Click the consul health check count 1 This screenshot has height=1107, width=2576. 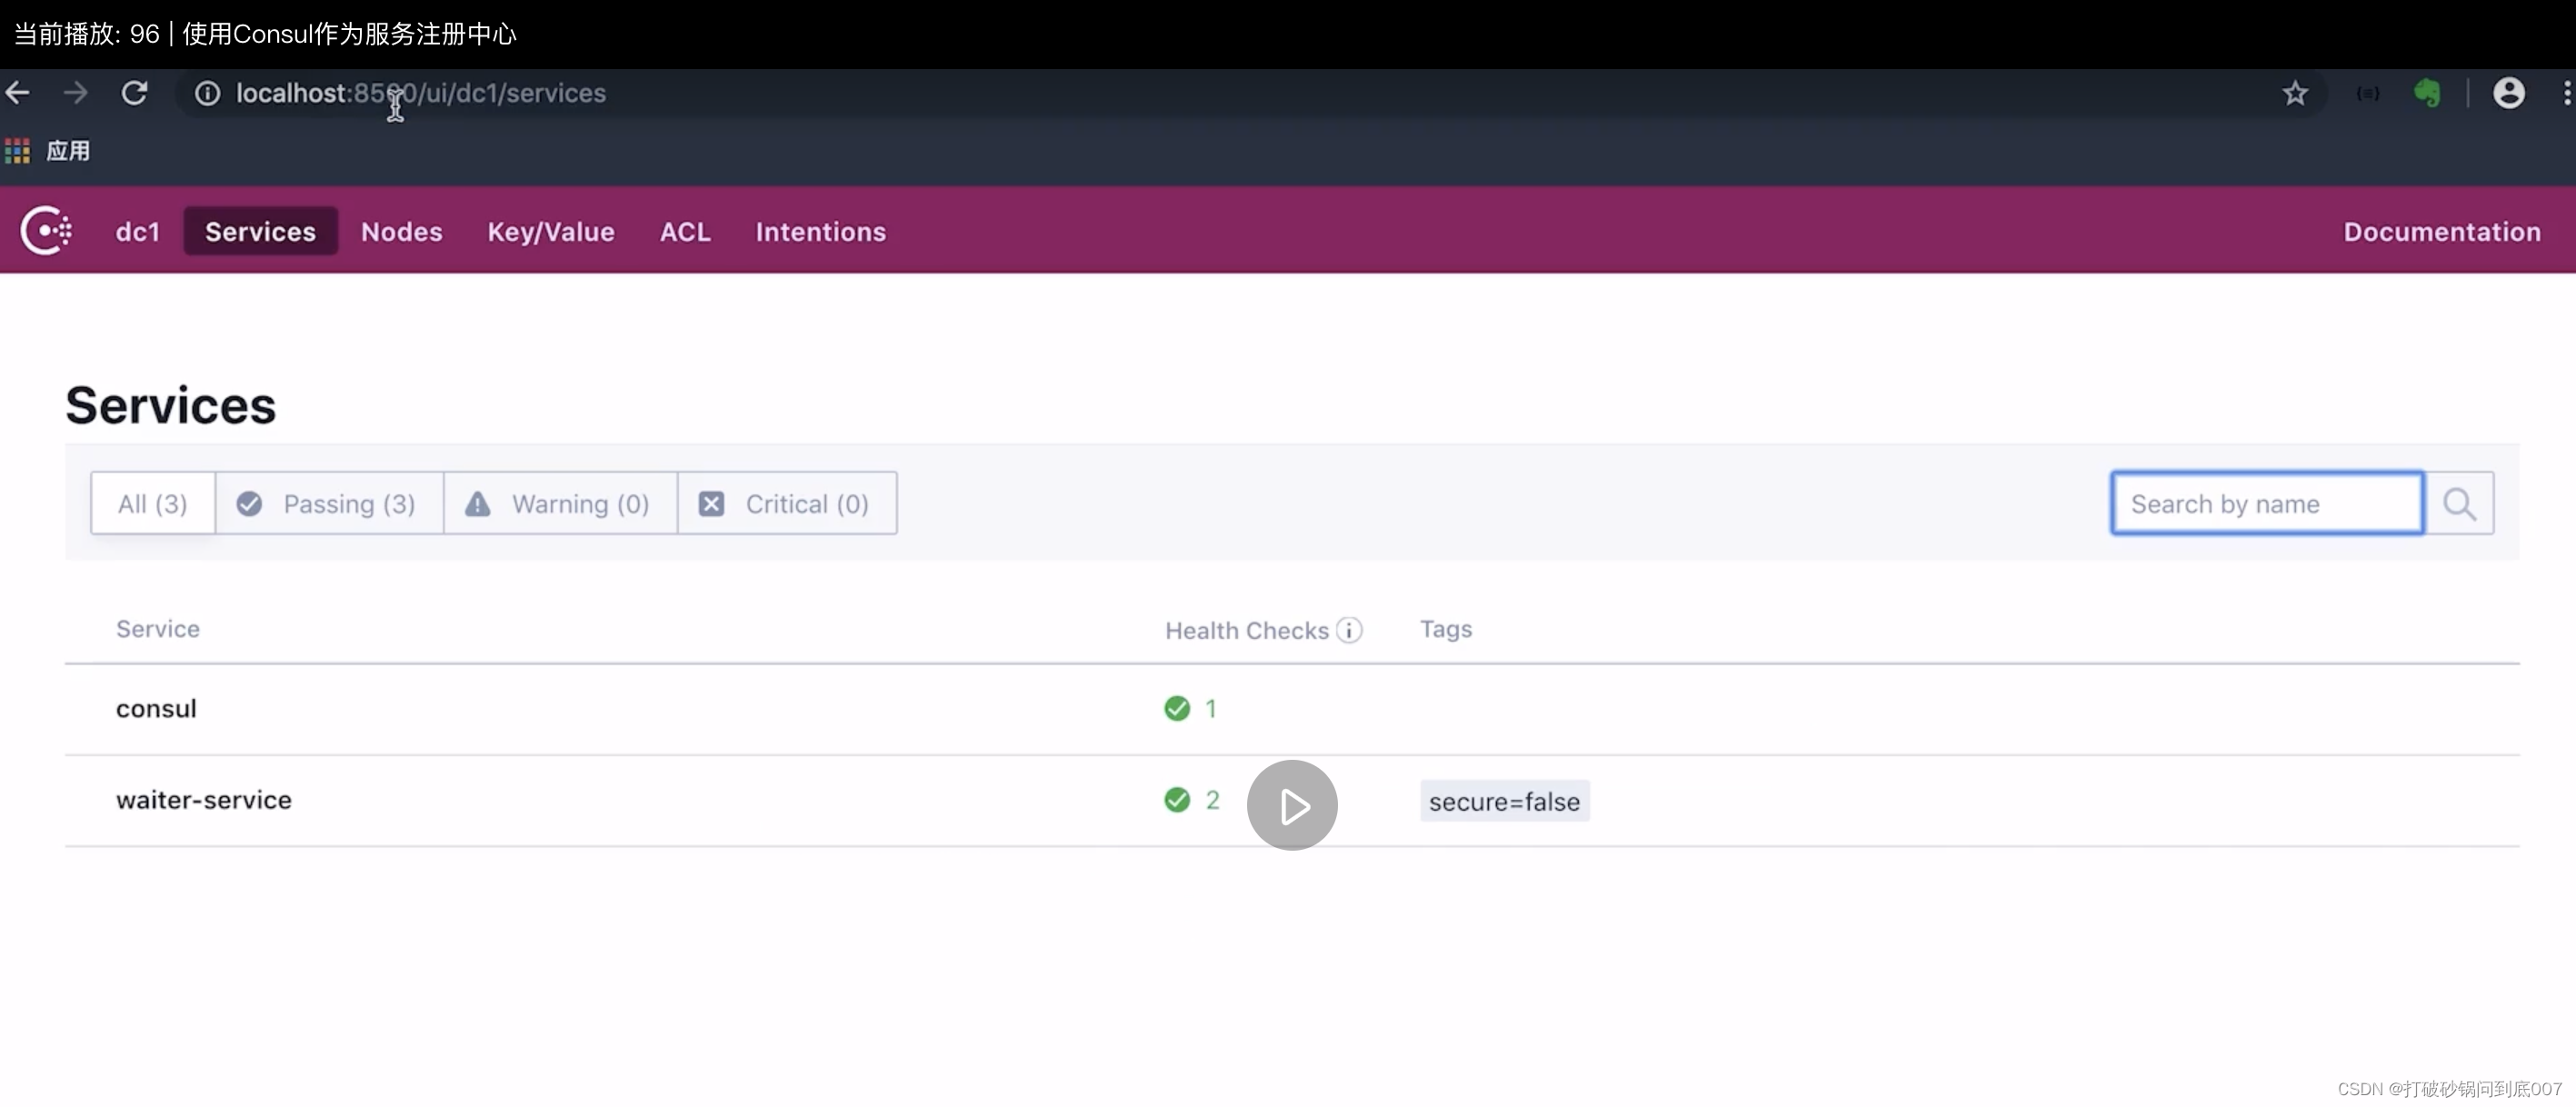click(1211, 709)
